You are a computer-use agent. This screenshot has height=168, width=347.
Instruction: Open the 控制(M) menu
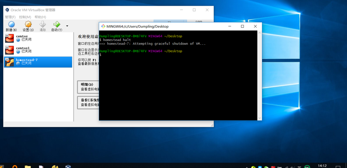click(25, 17)
